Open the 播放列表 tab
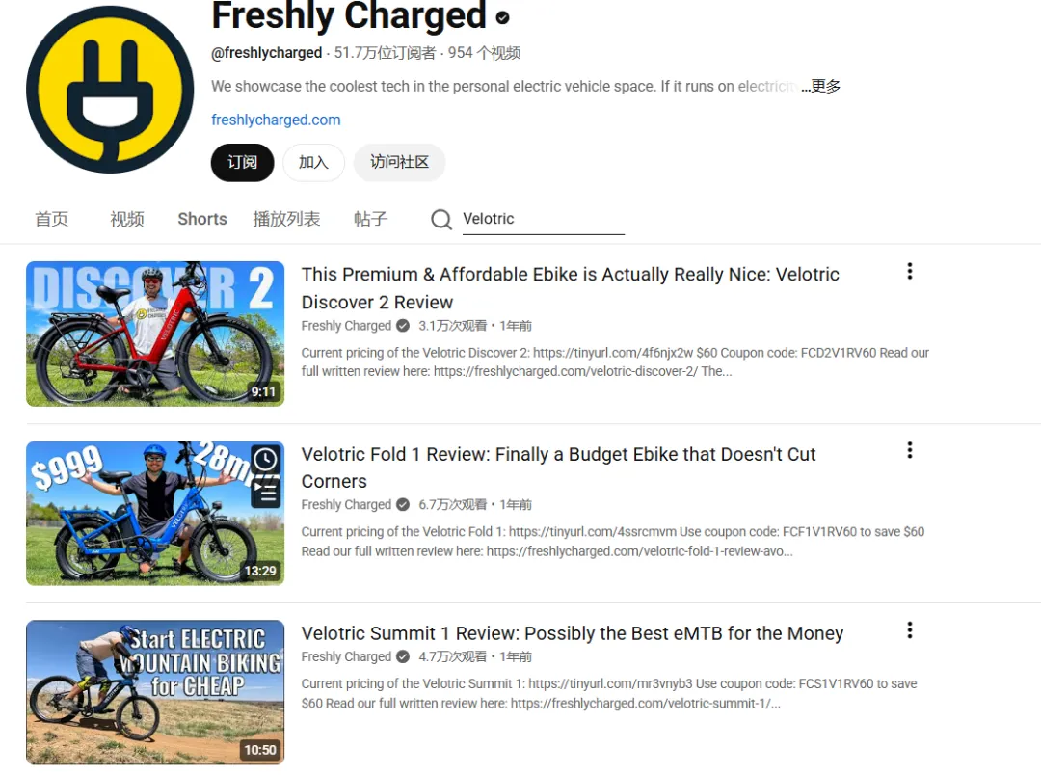Viewport: 1041px width, 775px height. coord(287,219)
